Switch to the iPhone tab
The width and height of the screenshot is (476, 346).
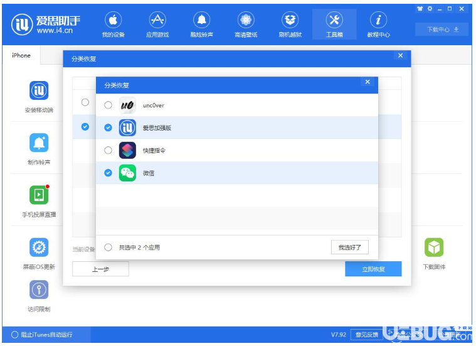click(x=21, y=55)
